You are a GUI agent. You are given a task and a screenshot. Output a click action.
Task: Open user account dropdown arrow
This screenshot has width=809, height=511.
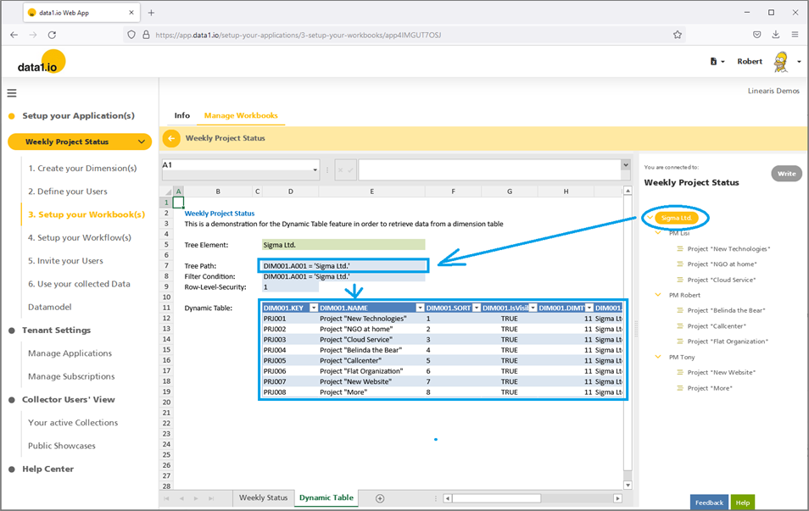tap(799, 61)
